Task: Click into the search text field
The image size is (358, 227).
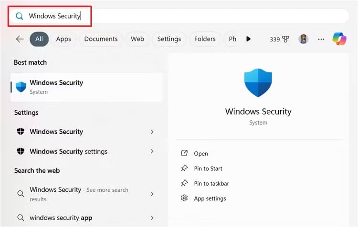Action: [x=191, y=16]
